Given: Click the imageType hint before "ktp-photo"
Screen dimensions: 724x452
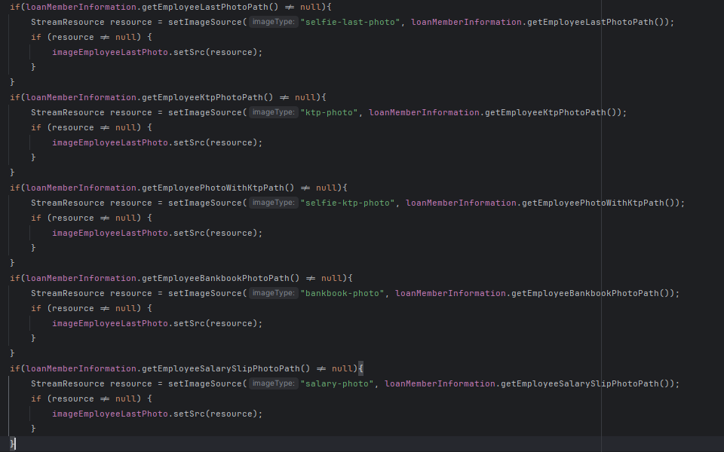Looking at the screenshot, I should tap(273, 112).
